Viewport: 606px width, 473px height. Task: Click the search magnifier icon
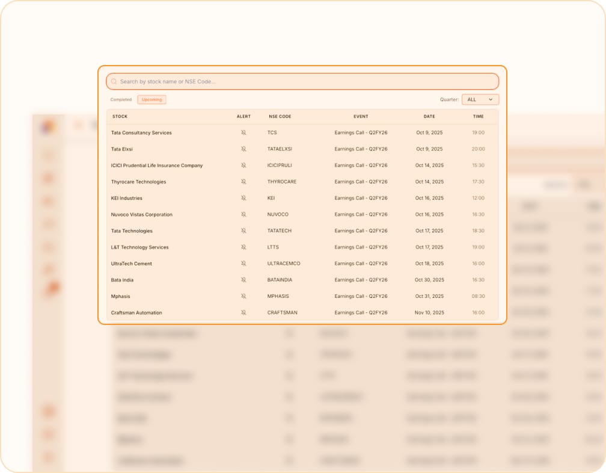pos(114,81)
